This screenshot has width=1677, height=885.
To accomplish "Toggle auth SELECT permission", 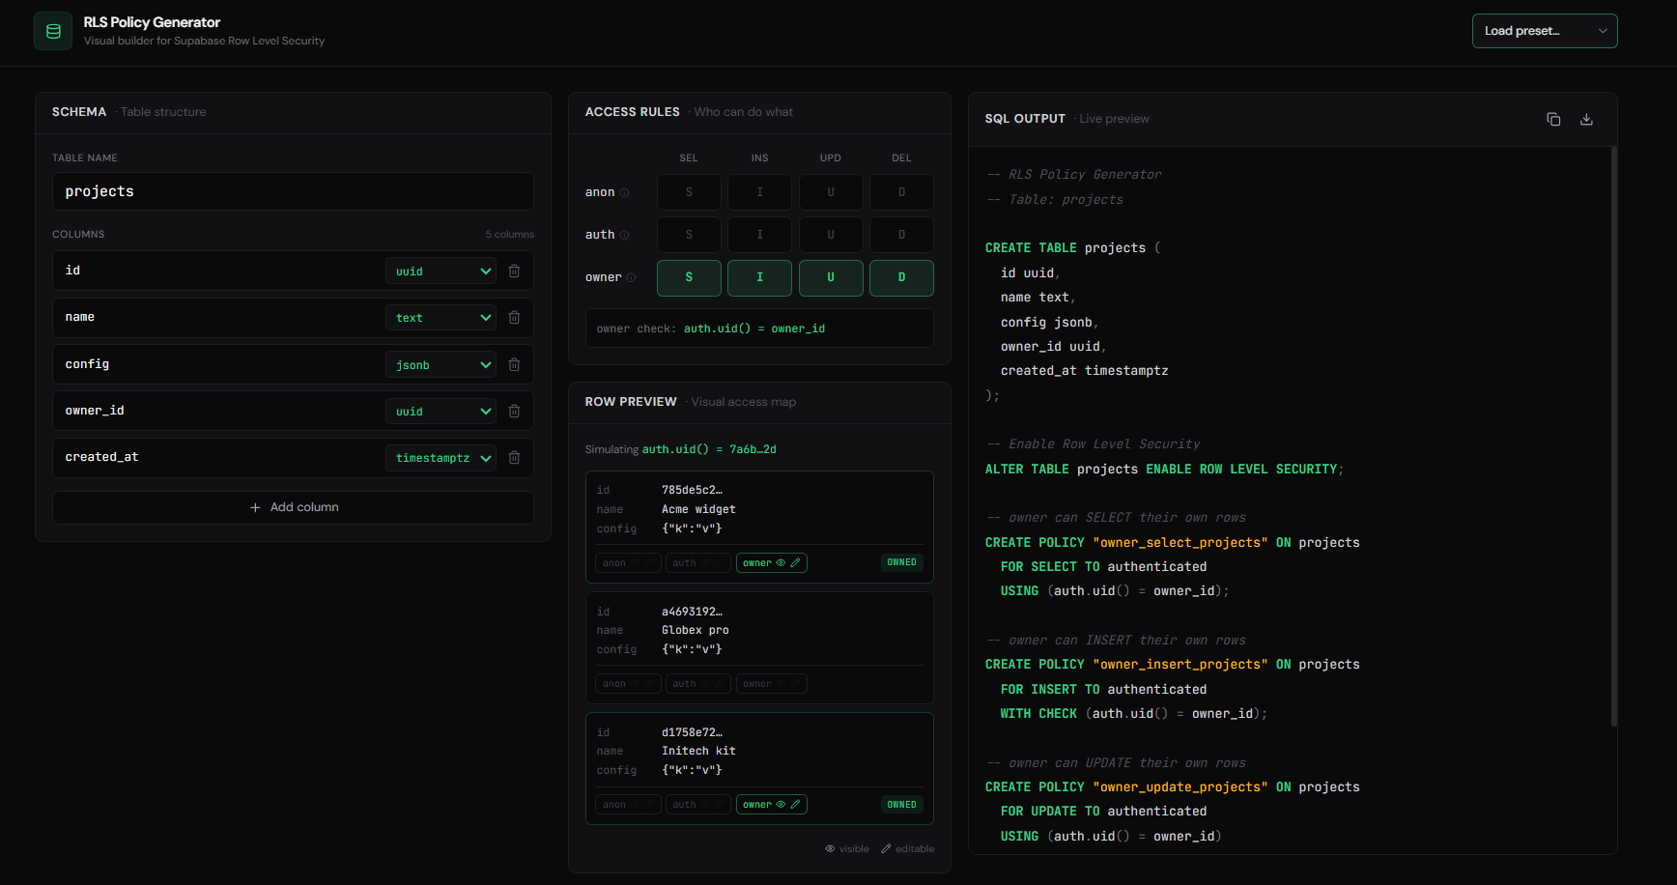I will (689, 235).
